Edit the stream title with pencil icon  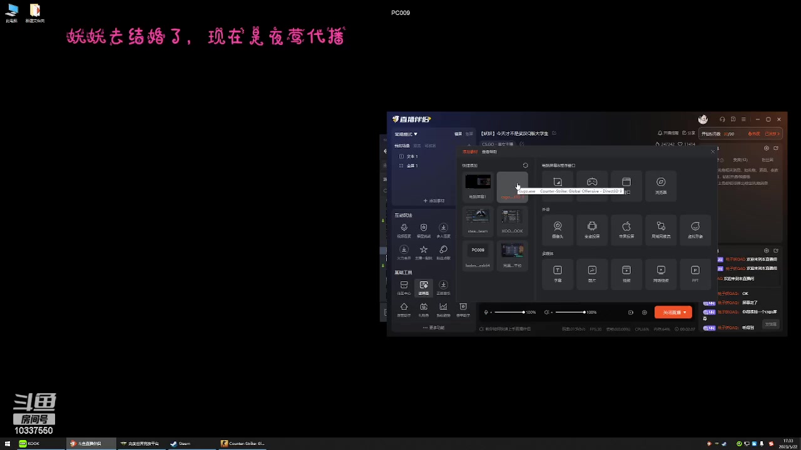(x=554, y=133)
